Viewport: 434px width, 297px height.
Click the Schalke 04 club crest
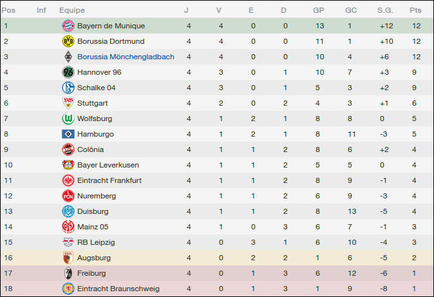pos(68,88)
